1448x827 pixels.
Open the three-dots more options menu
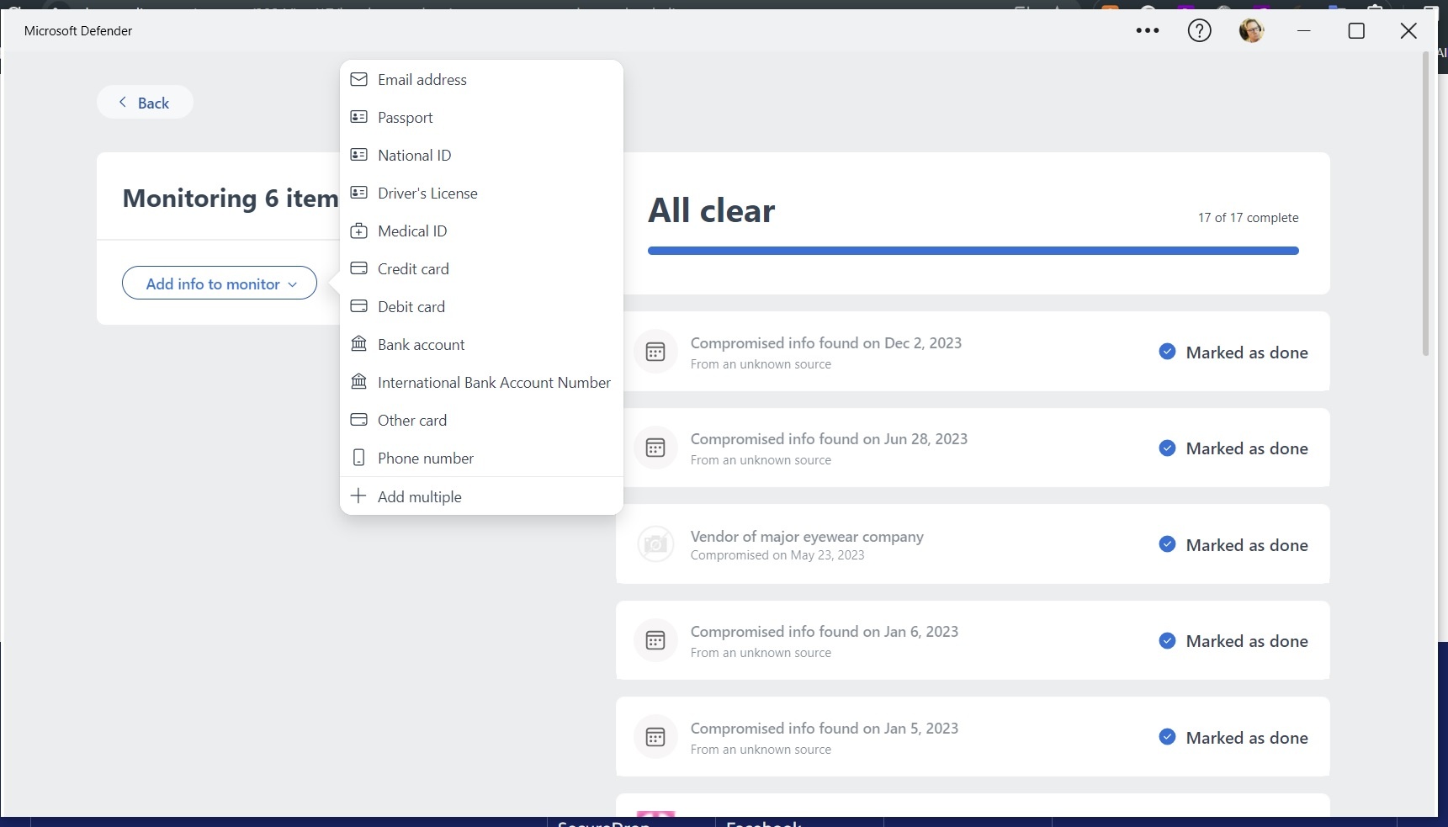[x=1148, y=30]
